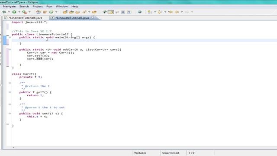Click the globe web browser icon
This screenshot has width=277, height=156.
tap(139, 12)
